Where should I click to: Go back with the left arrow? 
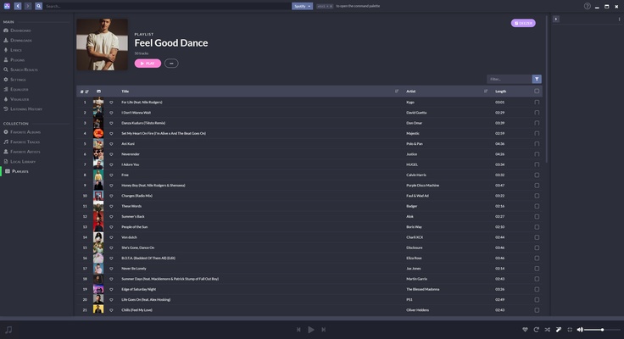click(18, 6)
